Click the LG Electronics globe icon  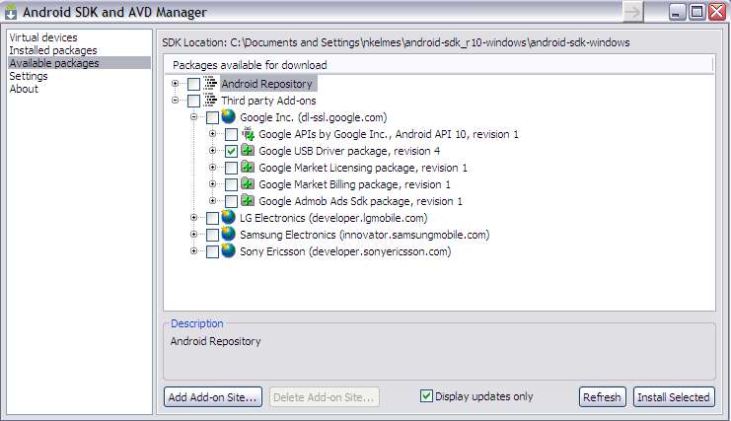click(229, 217)
